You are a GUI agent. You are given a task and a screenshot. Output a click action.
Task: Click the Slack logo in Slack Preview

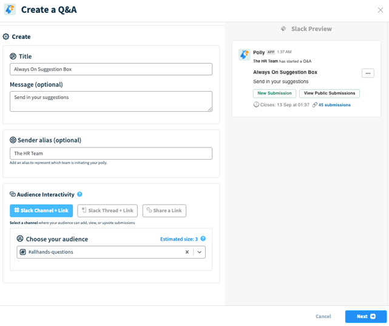283,29
